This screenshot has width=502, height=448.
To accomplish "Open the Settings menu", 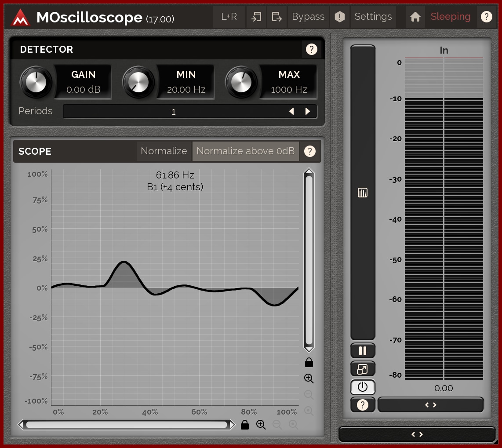I will click(373, 17).
